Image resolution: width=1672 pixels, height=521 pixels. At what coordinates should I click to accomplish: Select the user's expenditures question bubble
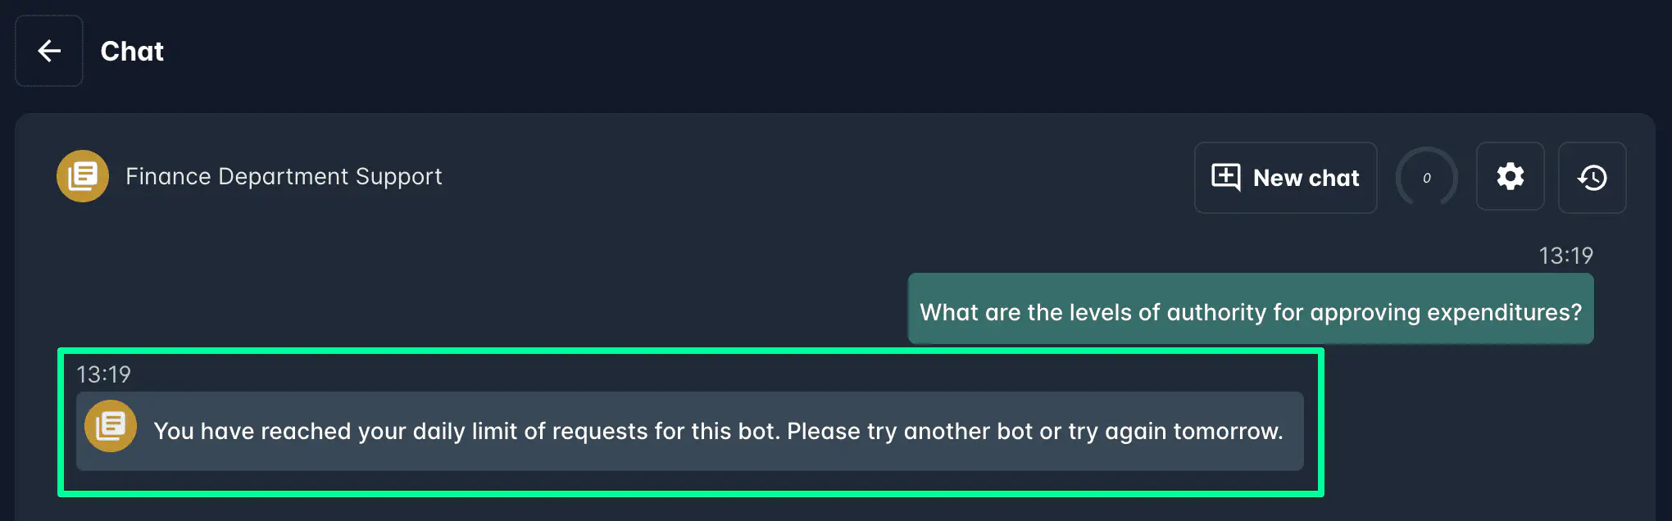pyautogui.click(x=1250, y=308)
